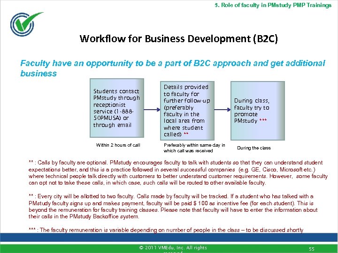
Task: Click the blue italic subtitle 'Faculty have an opportunity'
Action: 172,68
